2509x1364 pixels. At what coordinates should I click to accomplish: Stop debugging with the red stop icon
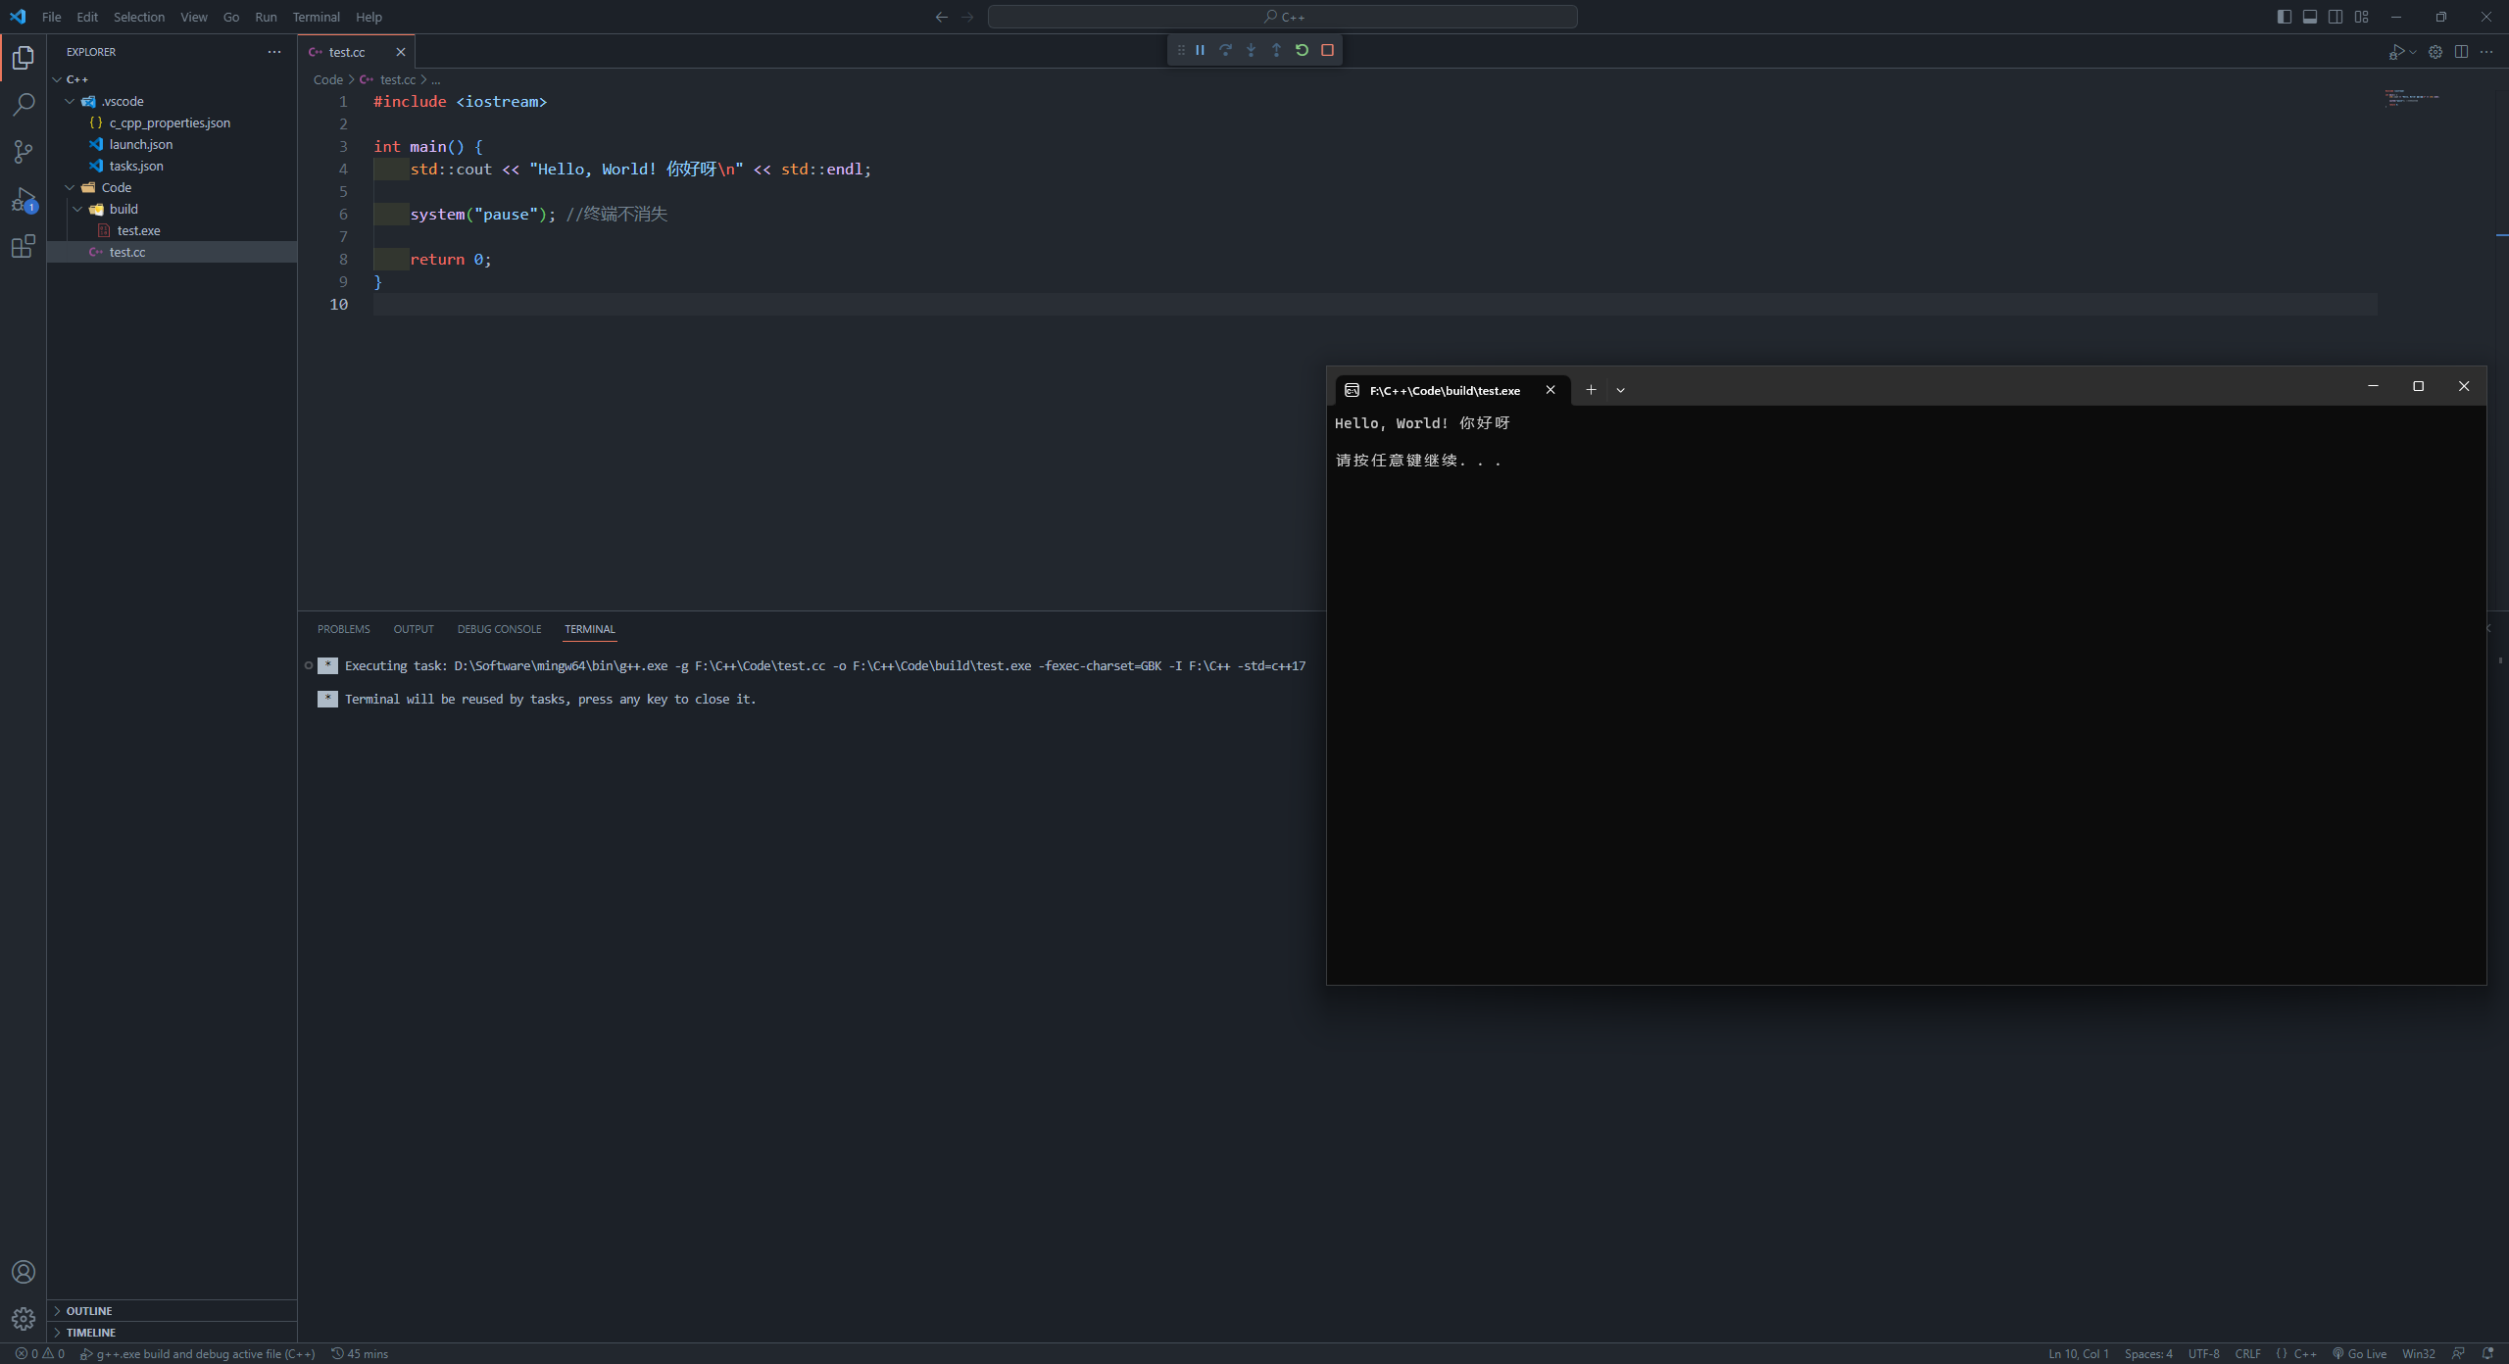(1328, 50)
